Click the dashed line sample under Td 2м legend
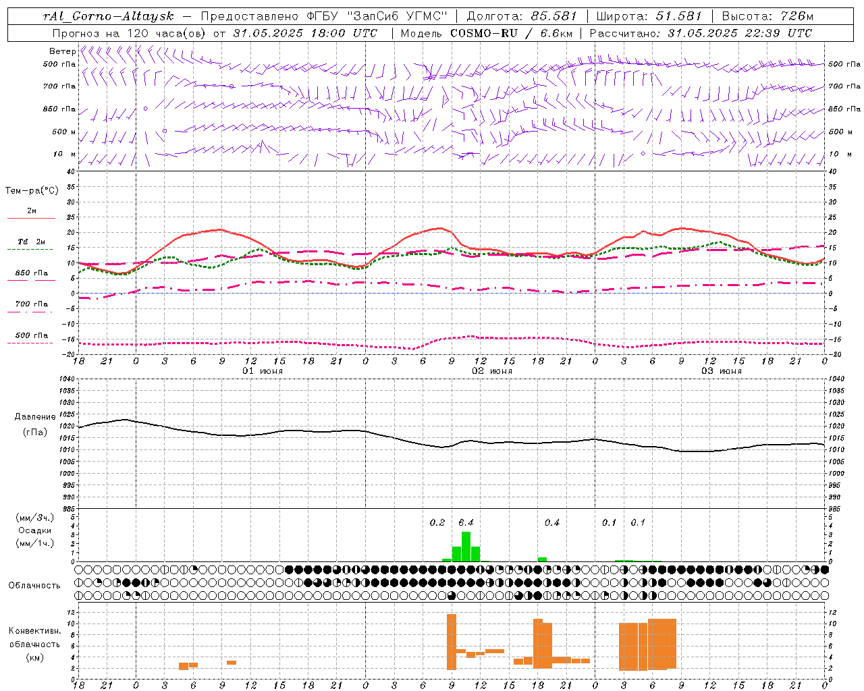 coord(31,250)
